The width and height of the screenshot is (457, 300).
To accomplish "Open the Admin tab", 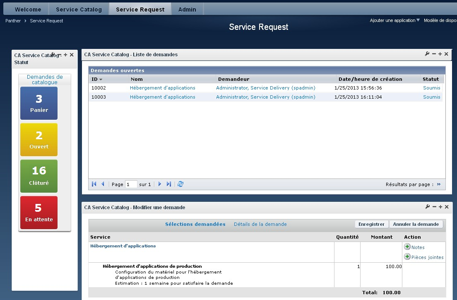I will click(x=187, y=10).
